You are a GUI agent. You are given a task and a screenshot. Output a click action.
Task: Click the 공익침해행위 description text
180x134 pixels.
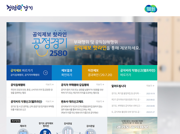tap(32, 91)
